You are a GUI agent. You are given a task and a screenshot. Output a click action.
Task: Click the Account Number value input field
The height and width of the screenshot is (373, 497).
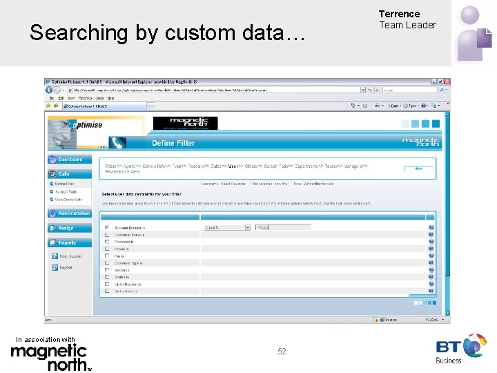[x=283, y=227]
